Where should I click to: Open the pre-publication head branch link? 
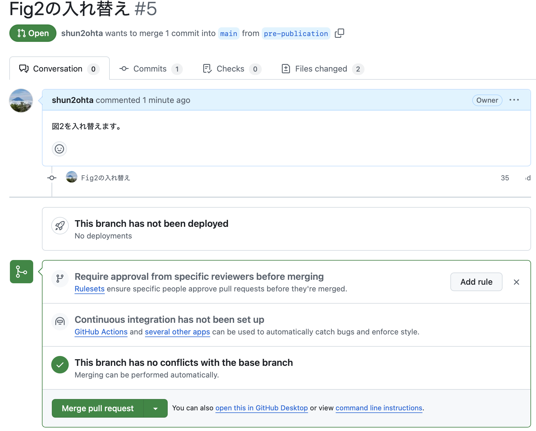[296, 33]
